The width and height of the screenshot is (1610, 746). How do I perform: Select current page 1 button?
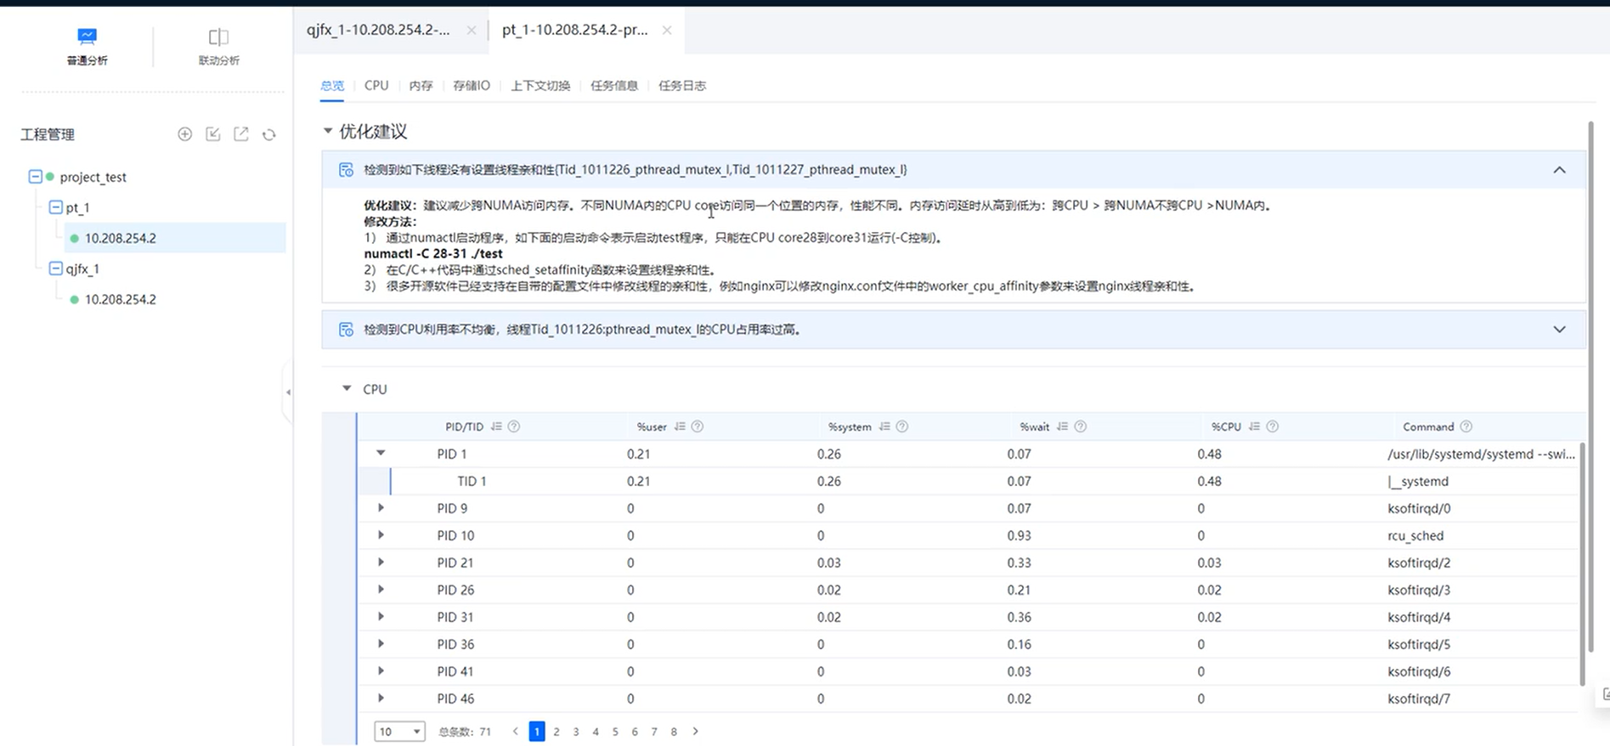(x=537, y=732)
